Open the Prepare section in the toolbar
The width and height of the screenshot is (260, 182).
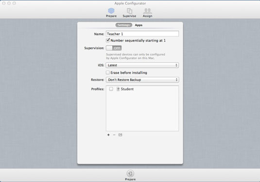(x=111, y=13)
